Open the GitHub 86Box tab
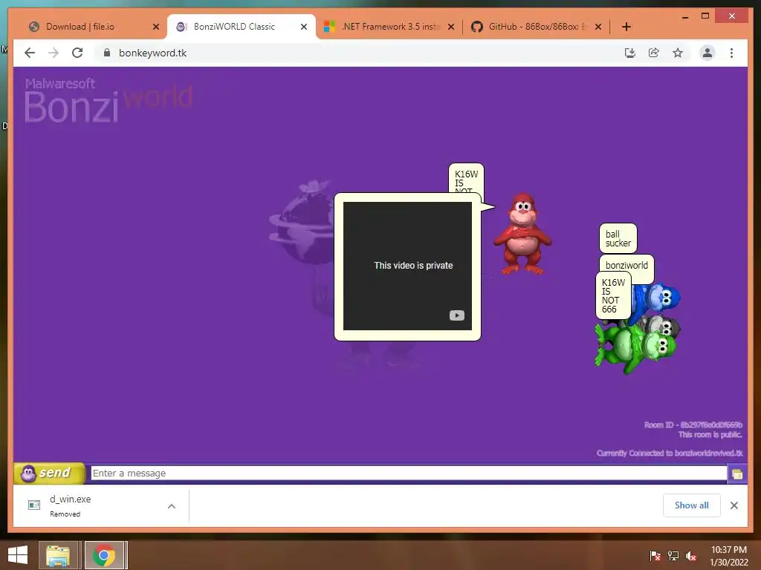The image size is (761, 570). click(x=538, y=27)
